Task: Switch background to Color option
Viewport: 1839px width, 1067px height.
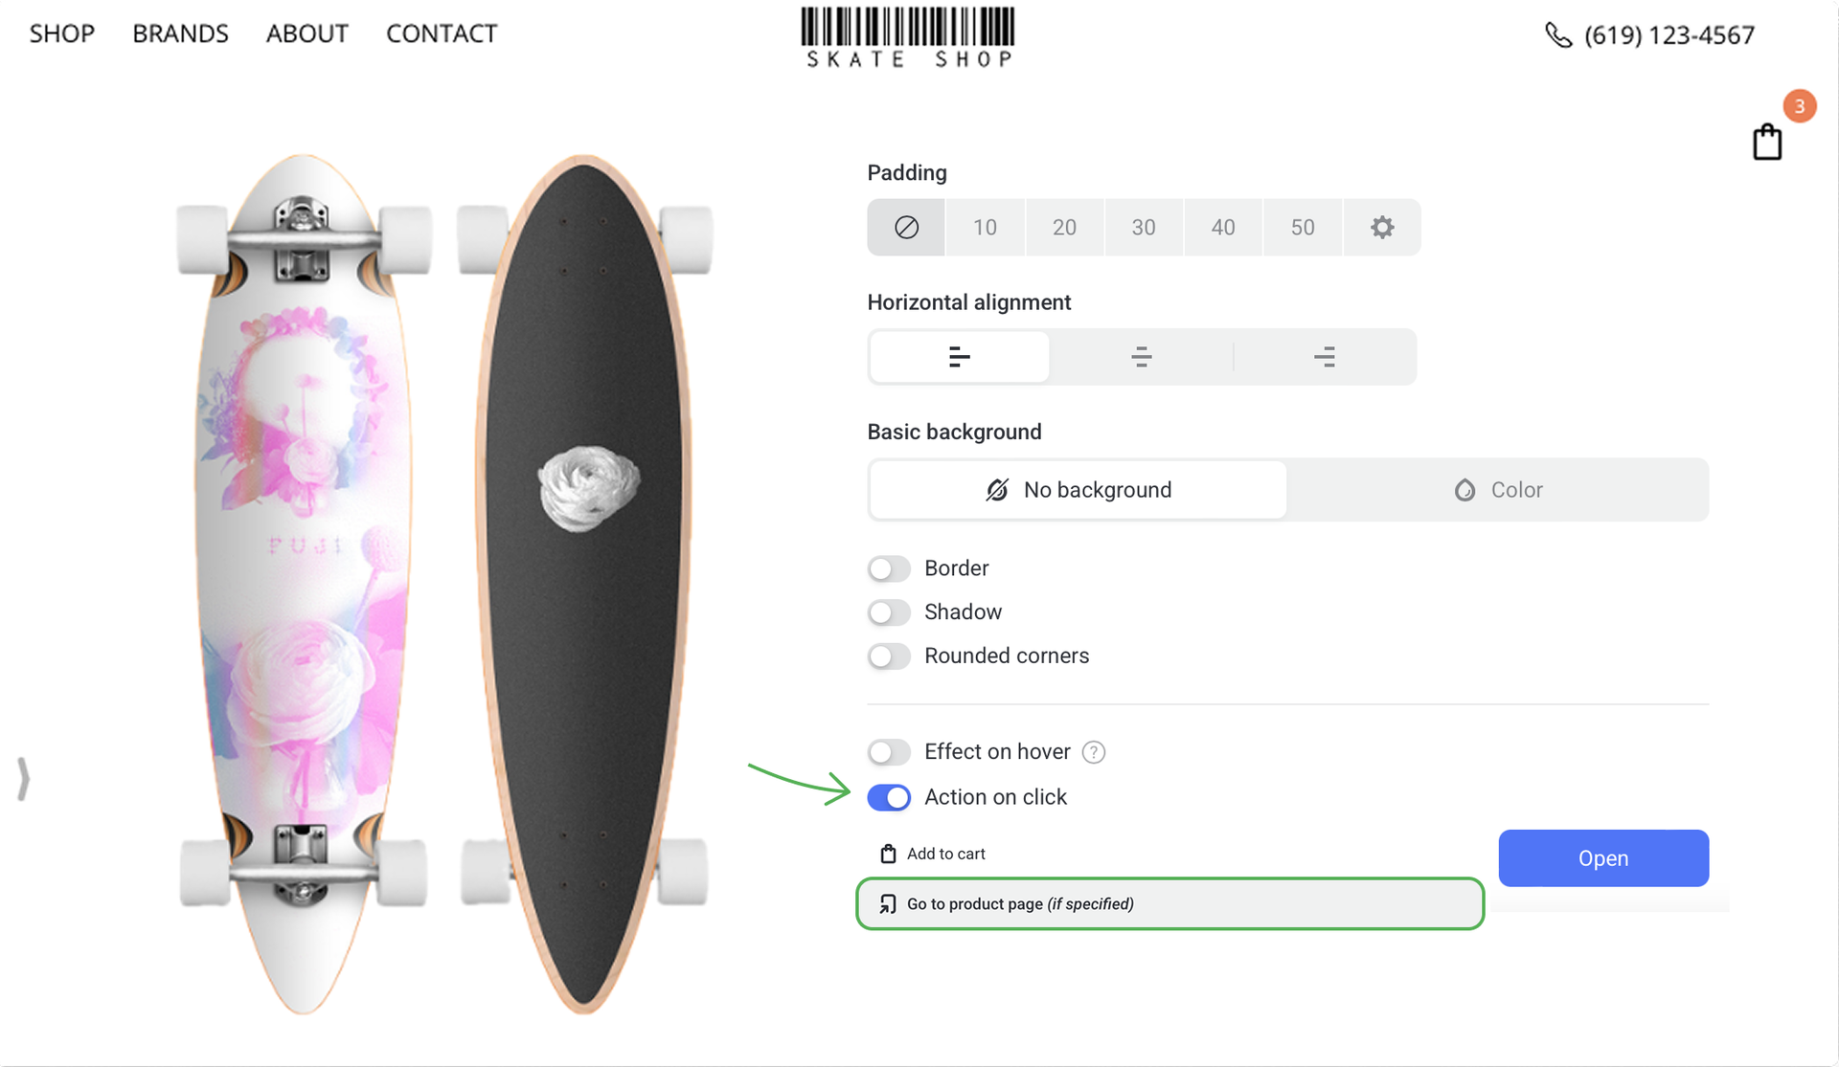Action: [1498, 490]
